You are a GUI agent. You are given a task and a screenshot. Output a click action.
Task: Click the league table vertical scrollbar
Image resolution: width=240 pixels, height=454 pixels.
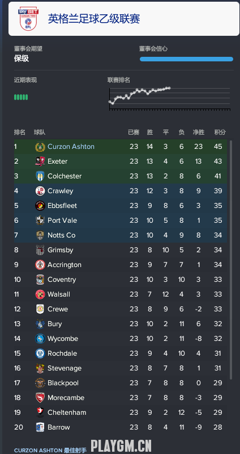231,260
